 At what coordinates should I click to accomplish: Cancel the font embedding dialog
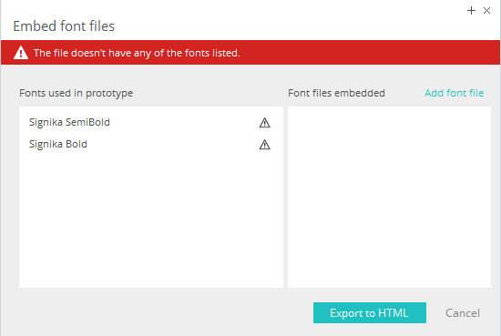463,313
